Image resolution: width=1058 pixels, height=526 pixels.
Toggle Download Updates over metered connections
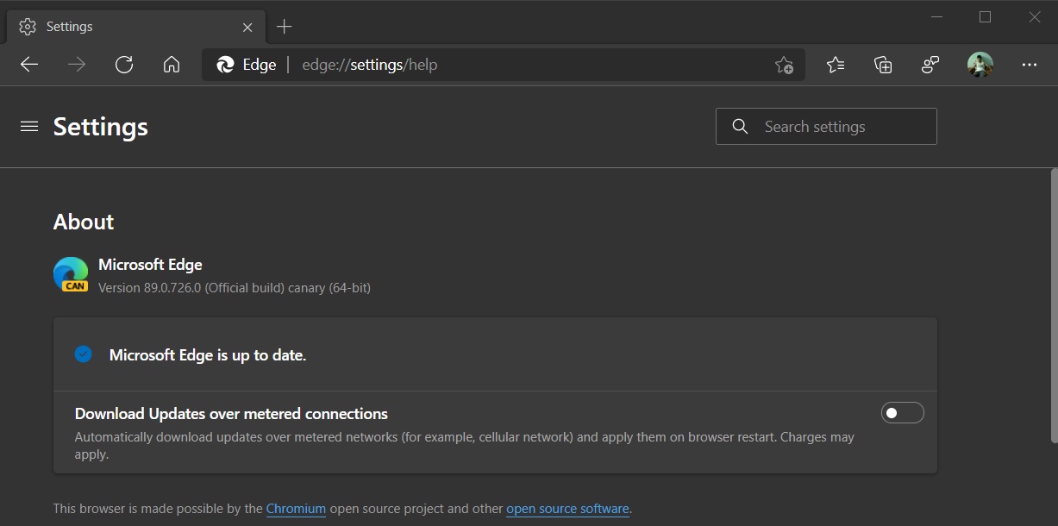(903, 413)
